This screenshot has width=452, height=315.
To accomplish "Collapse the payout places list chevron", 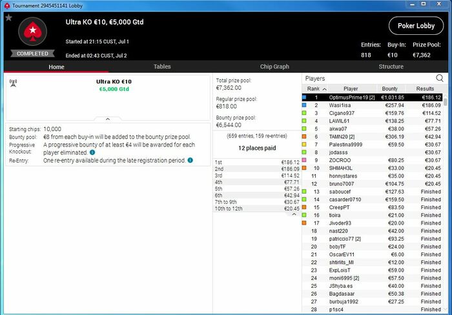I will [294, 214].
